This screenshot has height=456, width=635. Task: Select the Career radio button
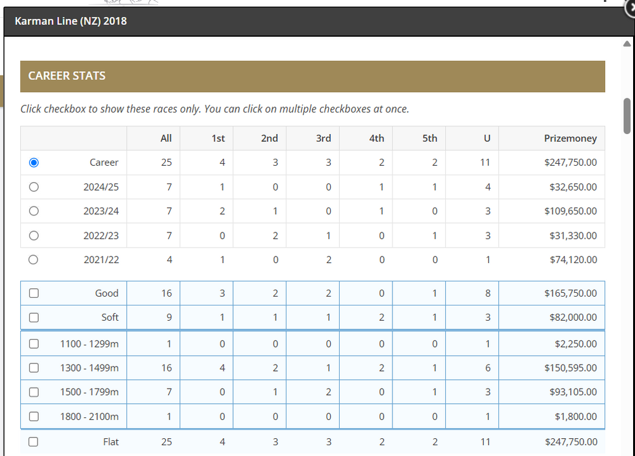[x=34, y=163]
